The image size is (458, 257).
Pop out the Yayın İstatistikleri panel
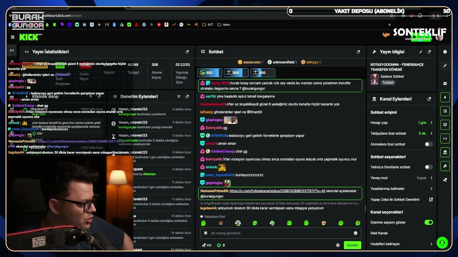point(187,52)
